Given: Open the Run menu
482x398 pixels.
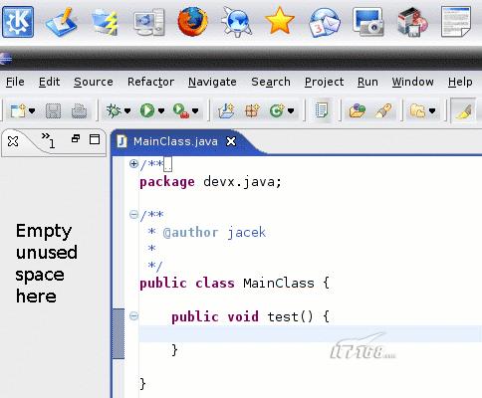Looking at the screenshot, I should pos(367,82).
